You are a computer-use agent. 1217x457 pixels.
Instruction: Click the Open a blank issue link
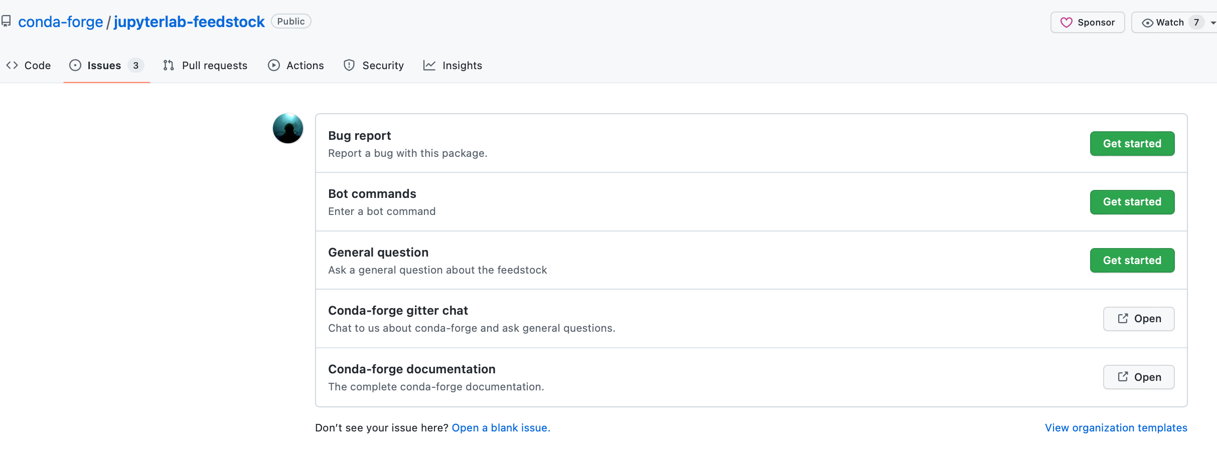pos(501,428)
